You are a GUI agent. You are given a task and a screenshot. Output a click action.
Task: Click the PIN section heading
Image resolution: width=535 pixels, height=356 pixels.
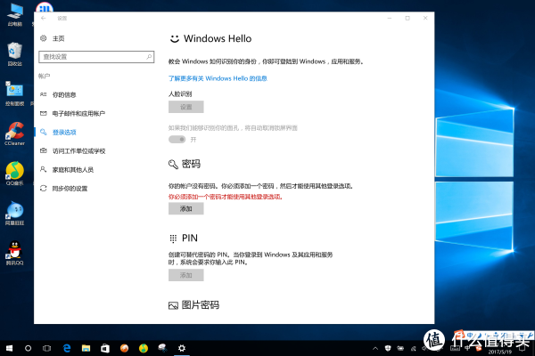[190, 238]
